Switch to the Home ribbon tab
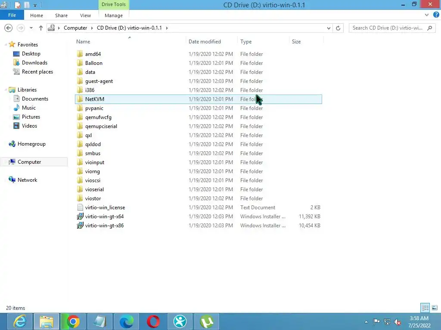 pos(37,15)
